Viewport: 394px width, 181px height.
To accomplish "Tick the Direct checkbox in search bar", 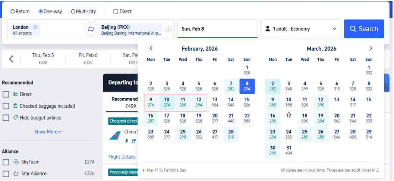I will [x=116, y=12].
